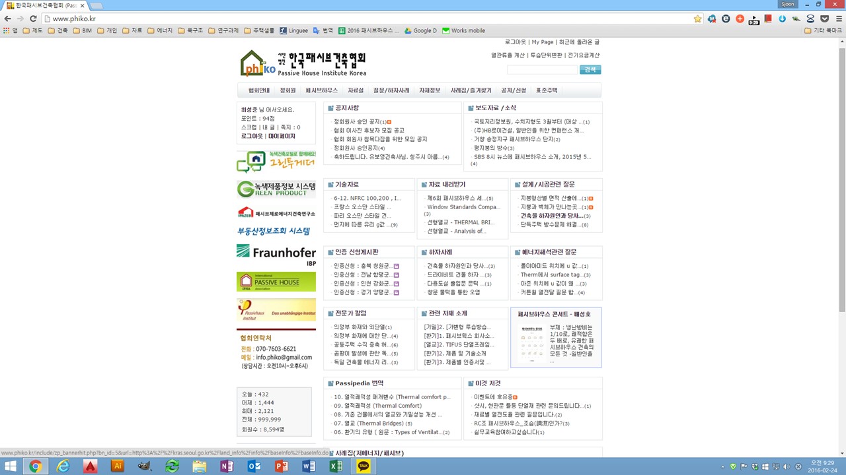Open the Green Product banner
This screenshot has width=846, height=475.
[276, 189]
